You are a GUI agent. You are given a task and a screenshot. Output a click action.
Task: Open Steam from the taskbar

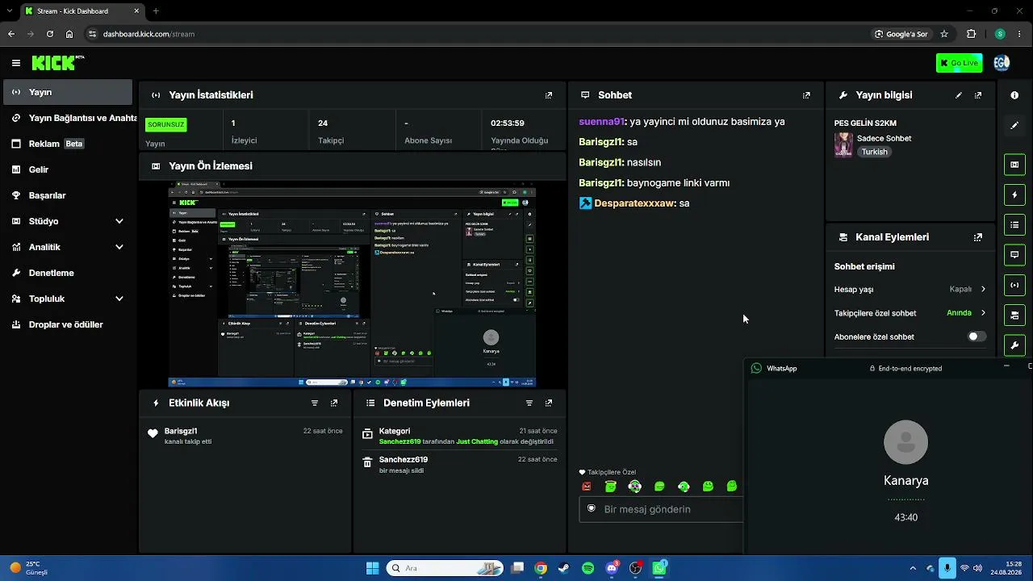564,568
